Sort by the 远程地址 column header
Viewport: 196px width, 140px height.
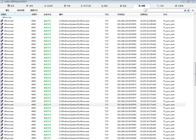tap(151, 14)
